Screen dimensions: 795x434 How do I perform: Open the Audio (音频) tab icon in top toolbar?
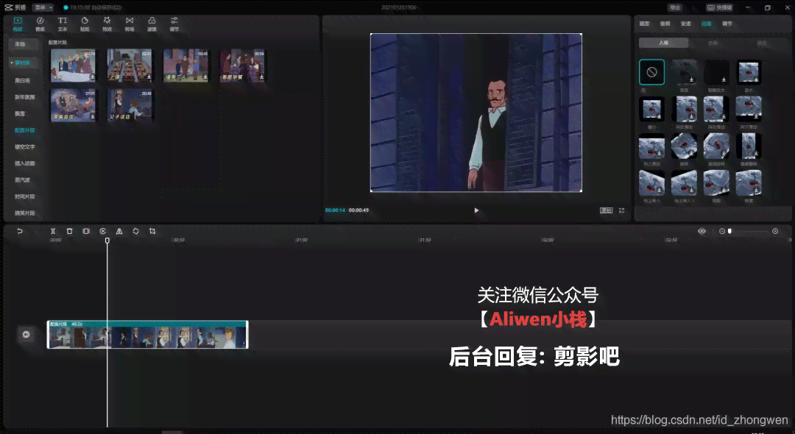click(40, 21)
